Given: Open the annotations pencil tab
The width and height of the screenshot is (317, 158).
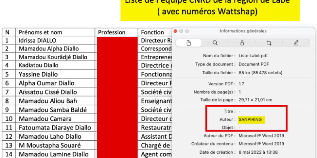Looking at the screenshot, I should tap(296, 43).
